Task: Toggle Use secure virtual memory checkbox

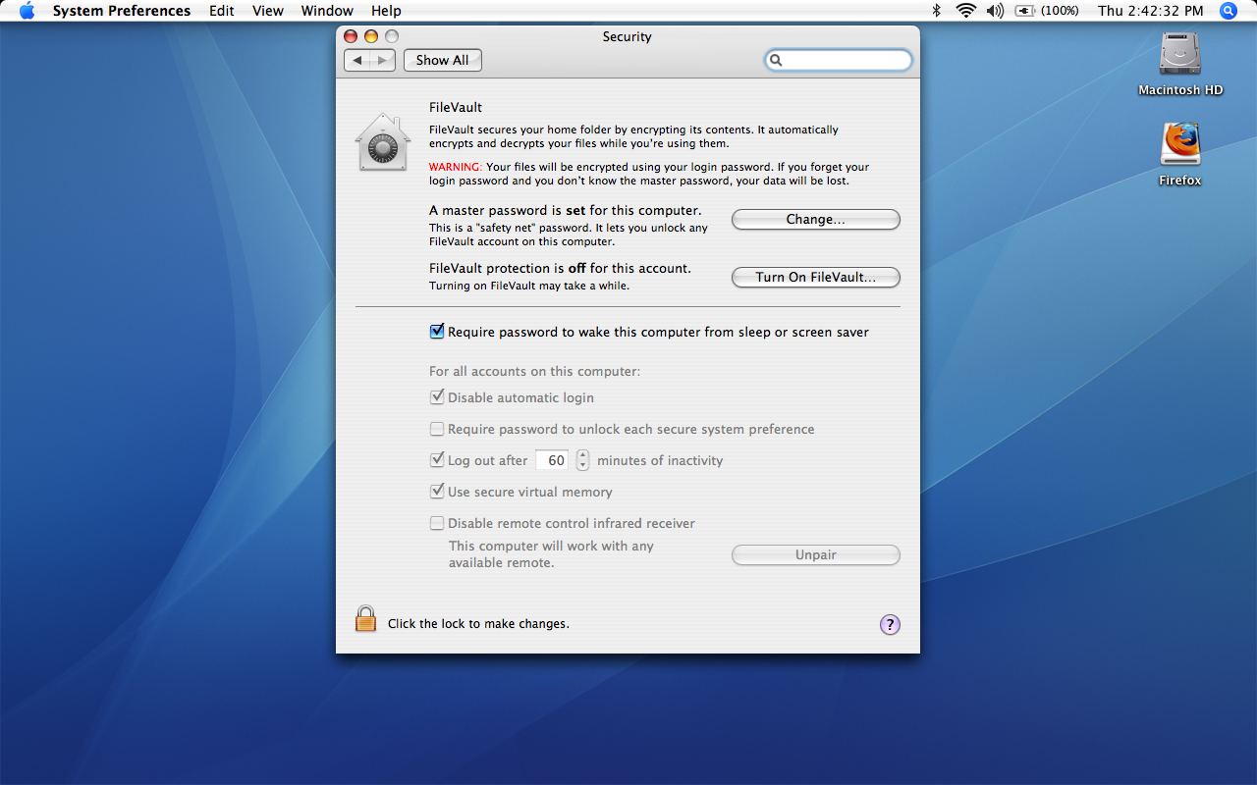Action: (x=437, y=492)
